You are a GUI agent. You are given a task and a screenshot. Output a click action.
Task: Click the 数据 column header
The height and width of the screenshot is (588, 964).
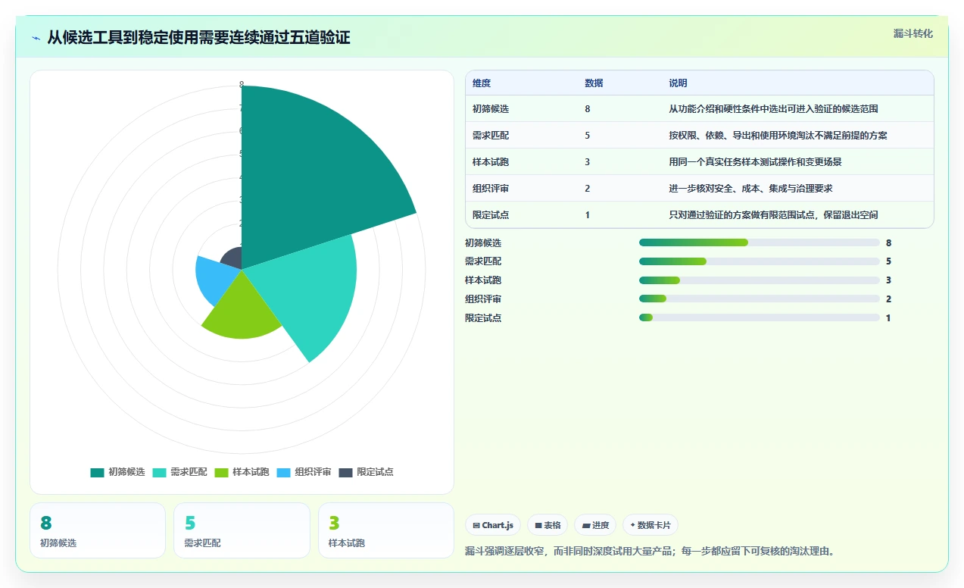pyautogui.click(x=594, y=83)
